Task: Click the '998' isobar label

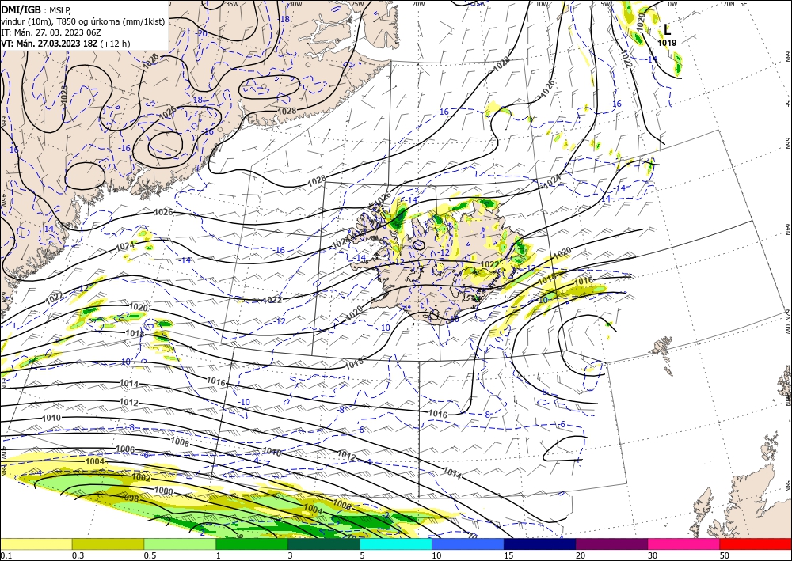Action: click(131, 498)
